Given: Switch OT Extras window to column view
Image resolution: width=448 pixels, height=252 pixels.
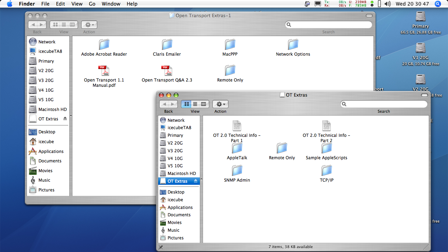Looking at the screenshot, I should pos(204,104).
